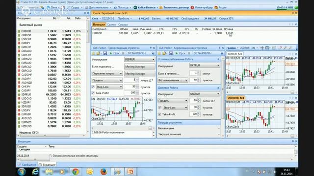Open Дополнительно menu

click(x=98, y=8)
